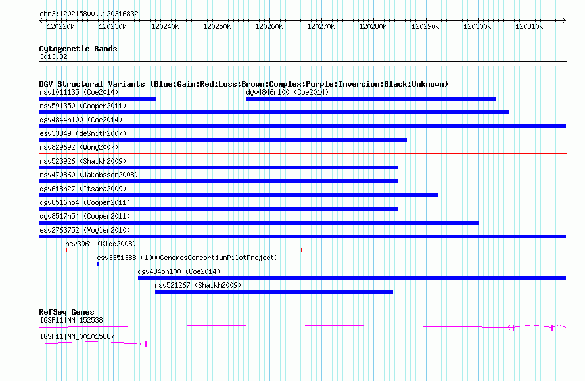Select the dgv4844n100 (Coe2014) label

coord(81,120)
